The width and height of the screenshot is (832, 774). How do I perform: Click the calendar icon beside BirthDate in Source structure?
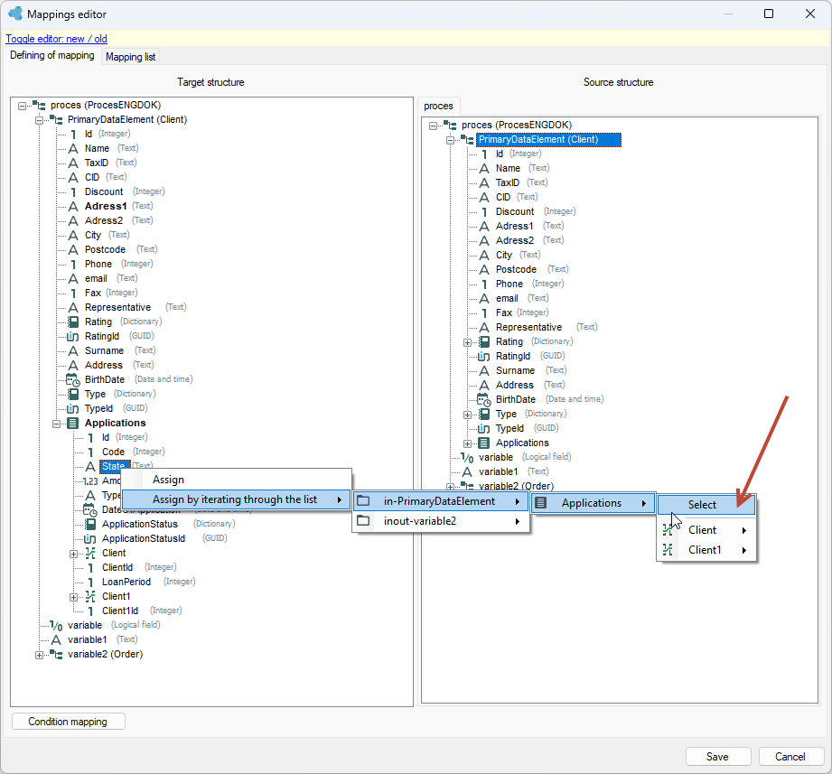(484, 399)
